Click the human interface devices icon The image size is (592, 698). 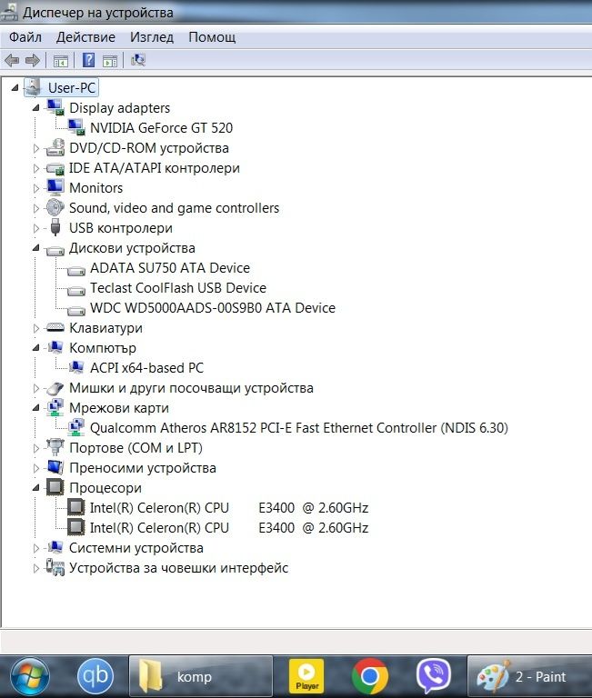55,567
